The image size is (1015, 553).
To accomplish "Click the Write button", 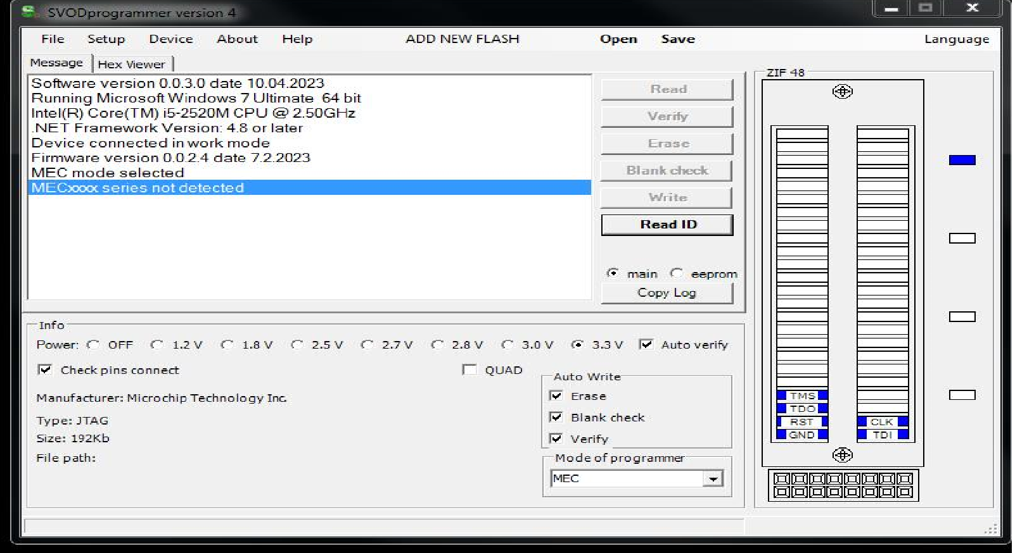I will (x=668, y=197).
